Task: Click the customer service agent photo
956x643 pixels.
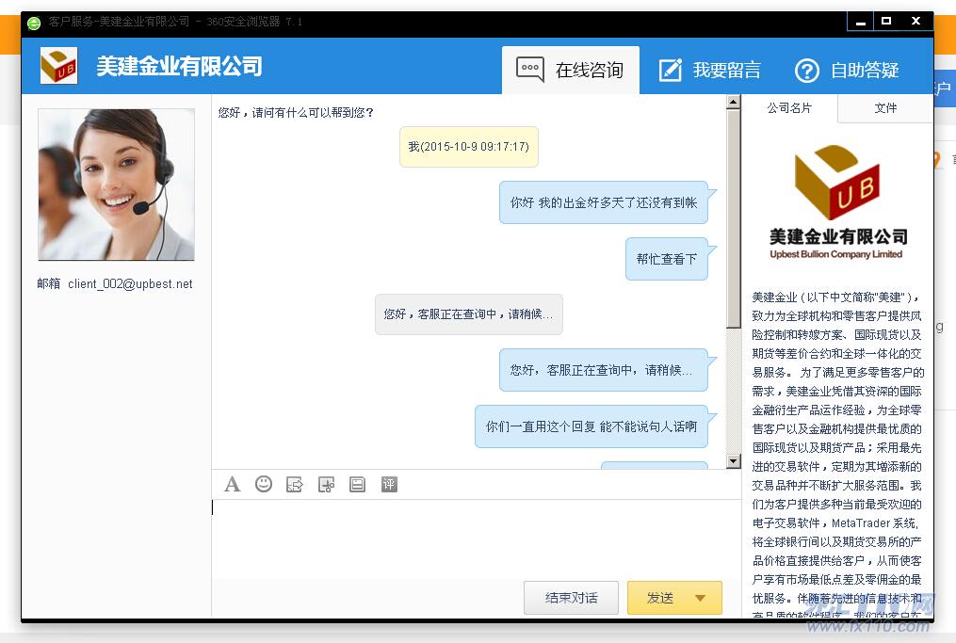Action: coord(117,185)
